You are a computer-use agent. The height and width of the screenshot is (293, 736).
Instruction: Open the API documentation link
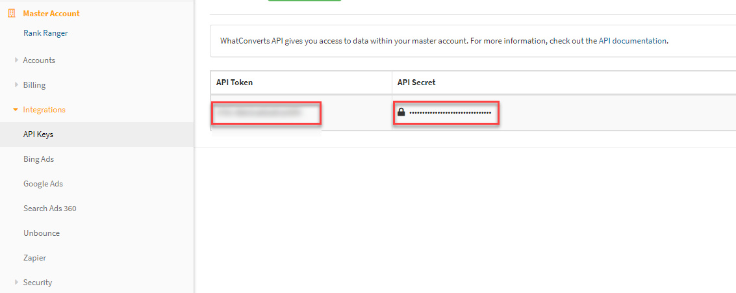pos(632,41)
